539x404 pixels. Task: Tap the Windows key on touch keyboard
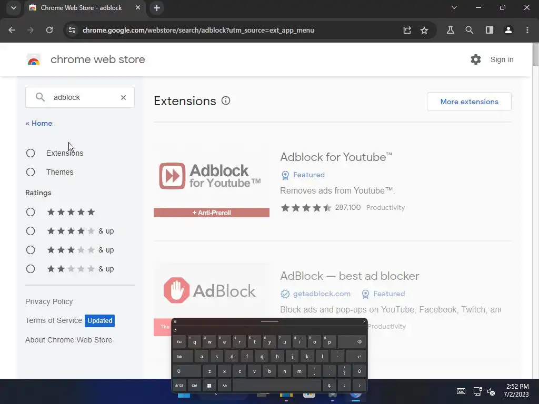[209, 386]
